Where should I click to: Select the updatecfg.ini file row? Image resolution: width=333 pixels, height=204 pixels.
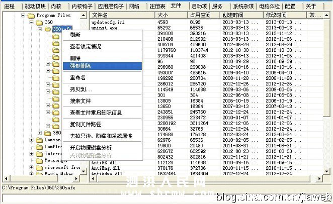[x=206, y=22]
